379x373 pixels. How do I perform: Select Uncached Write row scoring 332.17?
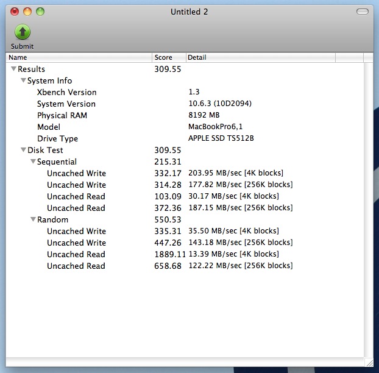click(185, 173)
